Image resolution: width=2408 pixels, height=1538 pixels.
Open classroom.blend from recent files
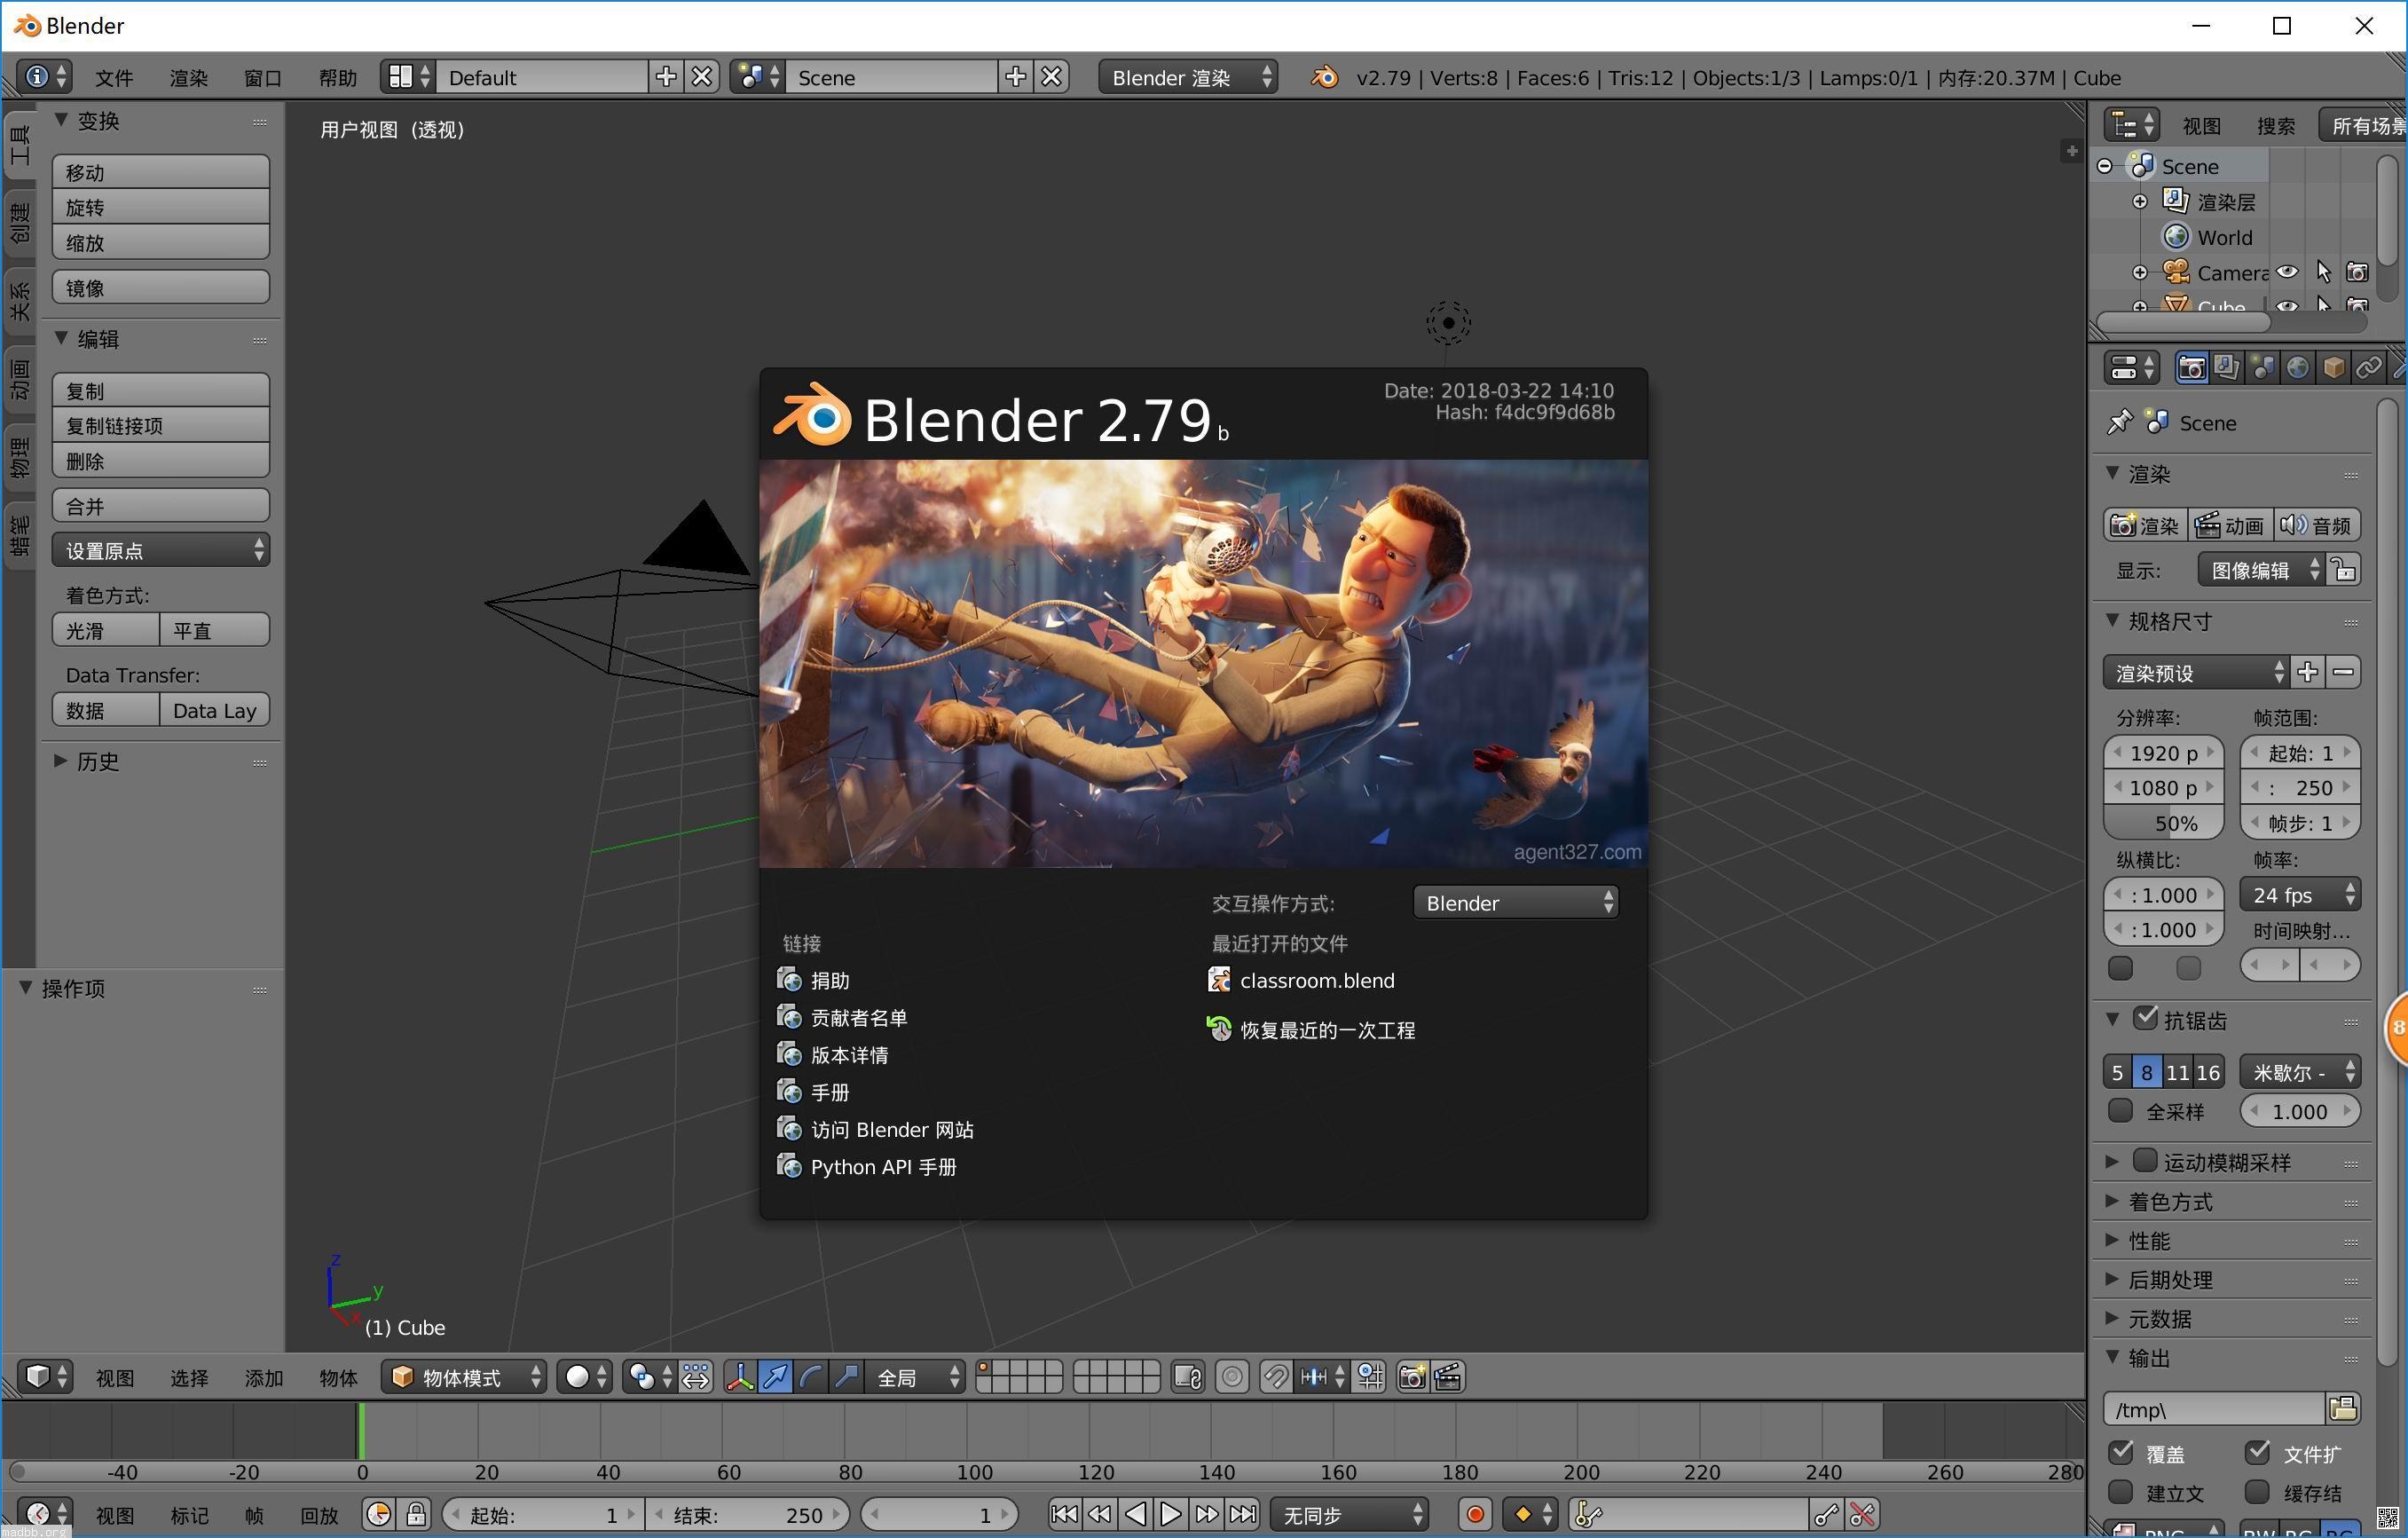coord(1316,980)
